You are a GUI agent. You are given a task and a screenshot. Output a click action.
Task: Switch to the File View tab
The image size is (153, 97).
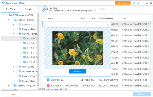[29, 9]
